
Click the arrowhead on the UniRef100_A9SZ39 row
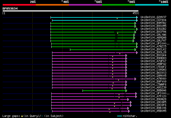(x=126, y=88)
